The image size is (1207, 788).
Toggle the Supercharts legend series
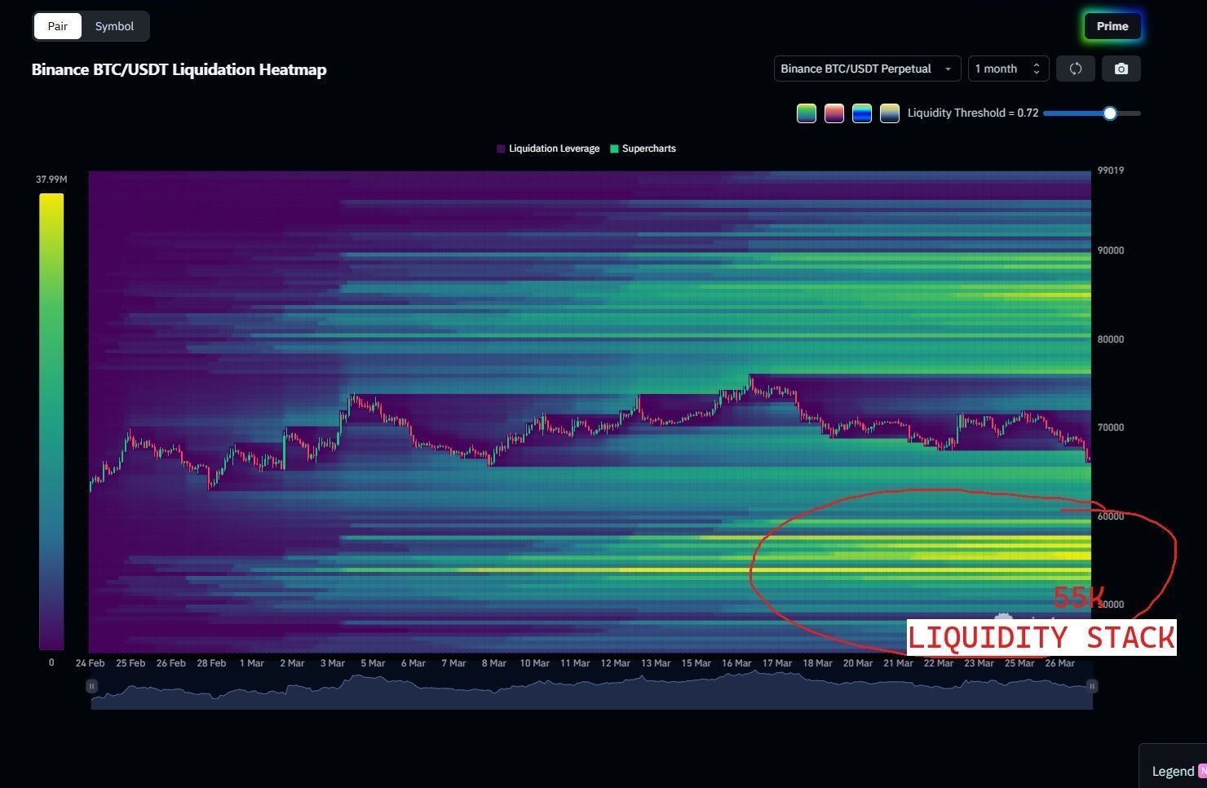coord(643,148)
